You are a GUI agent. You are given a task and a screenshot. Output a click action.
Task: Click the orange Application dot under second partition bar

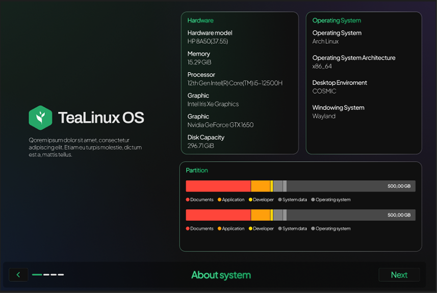pos(220,229)
